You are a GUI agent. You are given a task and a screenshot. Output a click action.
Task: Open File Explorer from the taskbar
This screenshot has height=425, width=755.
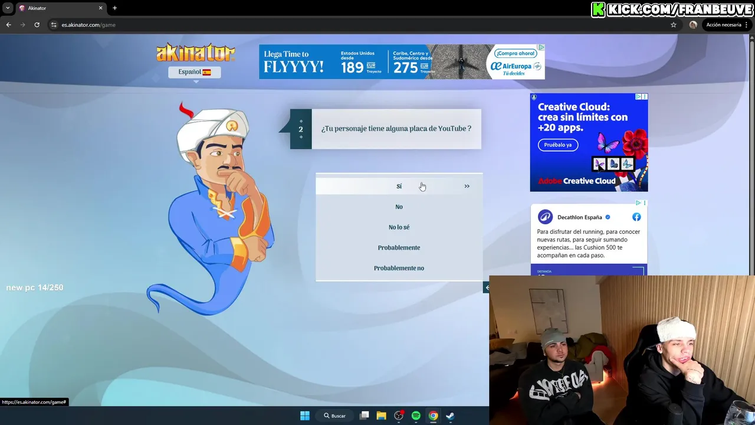tap(382, 416)
